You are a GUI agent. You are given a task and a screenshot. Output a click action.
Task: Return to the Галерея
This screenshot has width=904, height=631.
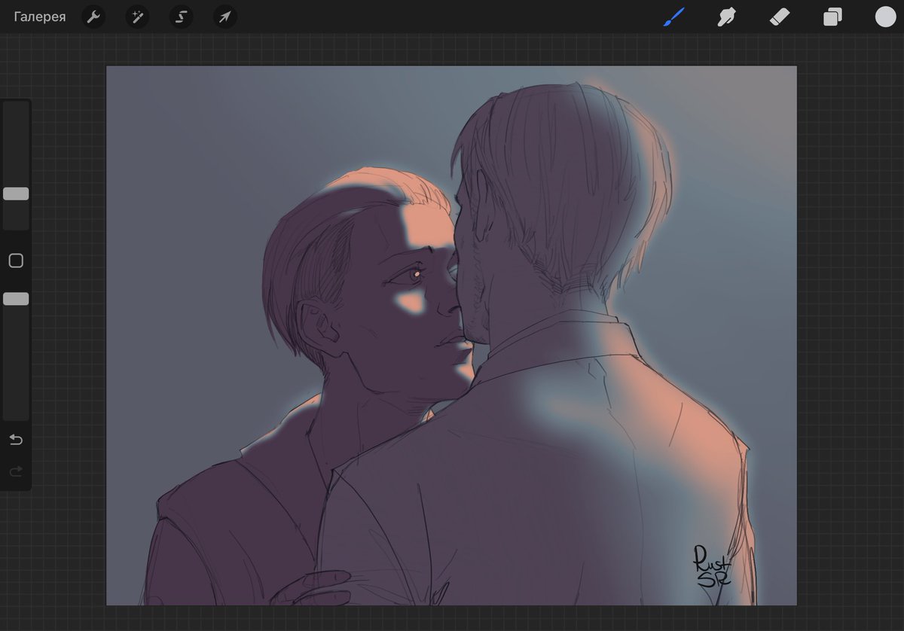click(39, 17)
